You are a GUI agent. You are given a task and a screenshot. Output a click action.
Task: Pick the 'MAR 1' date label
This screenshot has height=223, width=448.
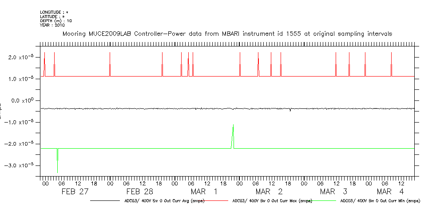point(204,192)
